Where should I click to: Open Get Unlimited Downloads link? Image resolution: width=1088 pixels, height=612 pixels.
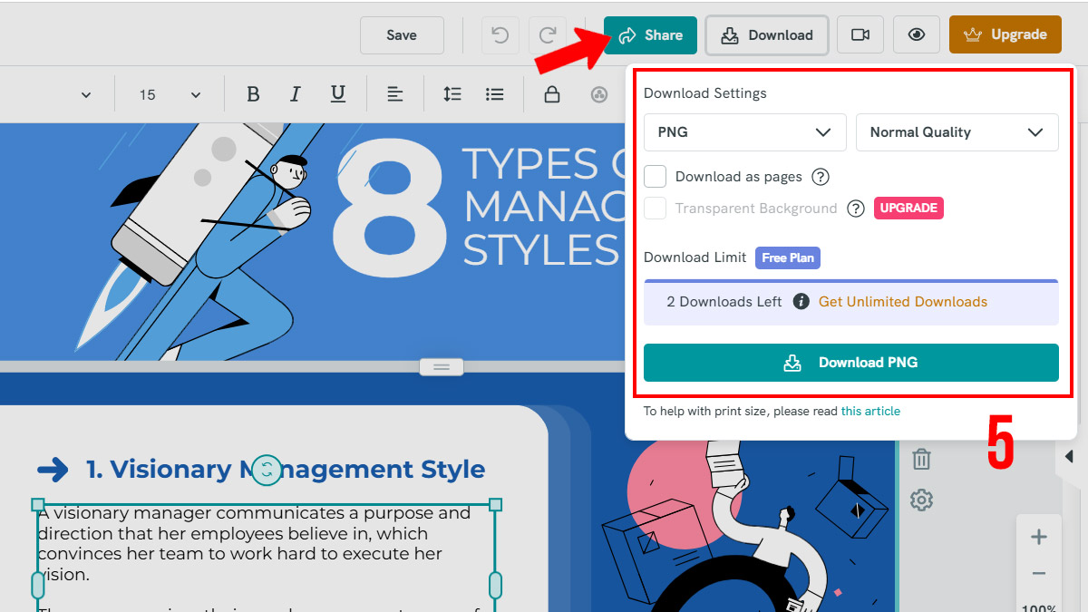point(903,302)
